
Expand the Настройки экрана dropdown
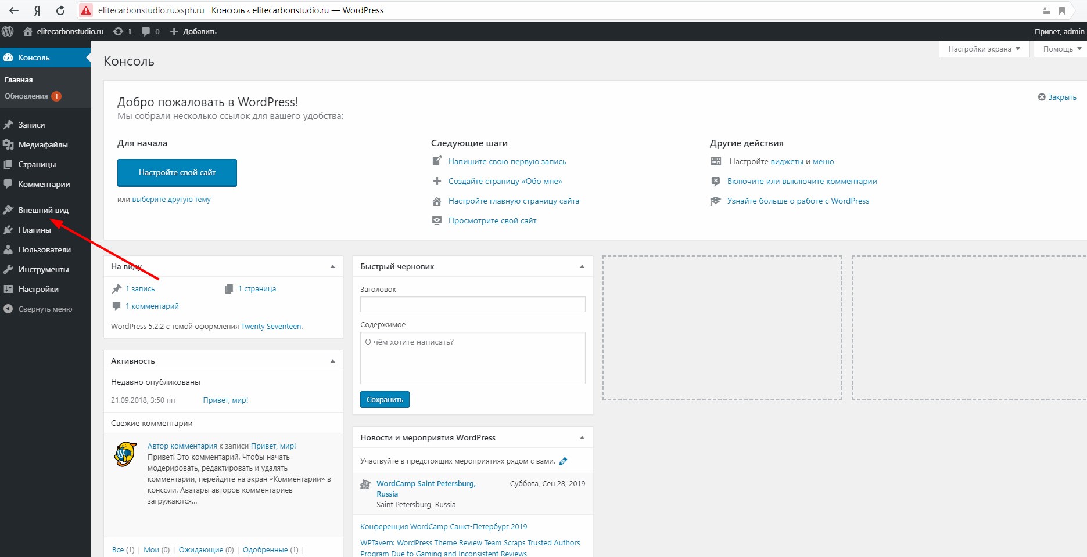pos(984,49)
